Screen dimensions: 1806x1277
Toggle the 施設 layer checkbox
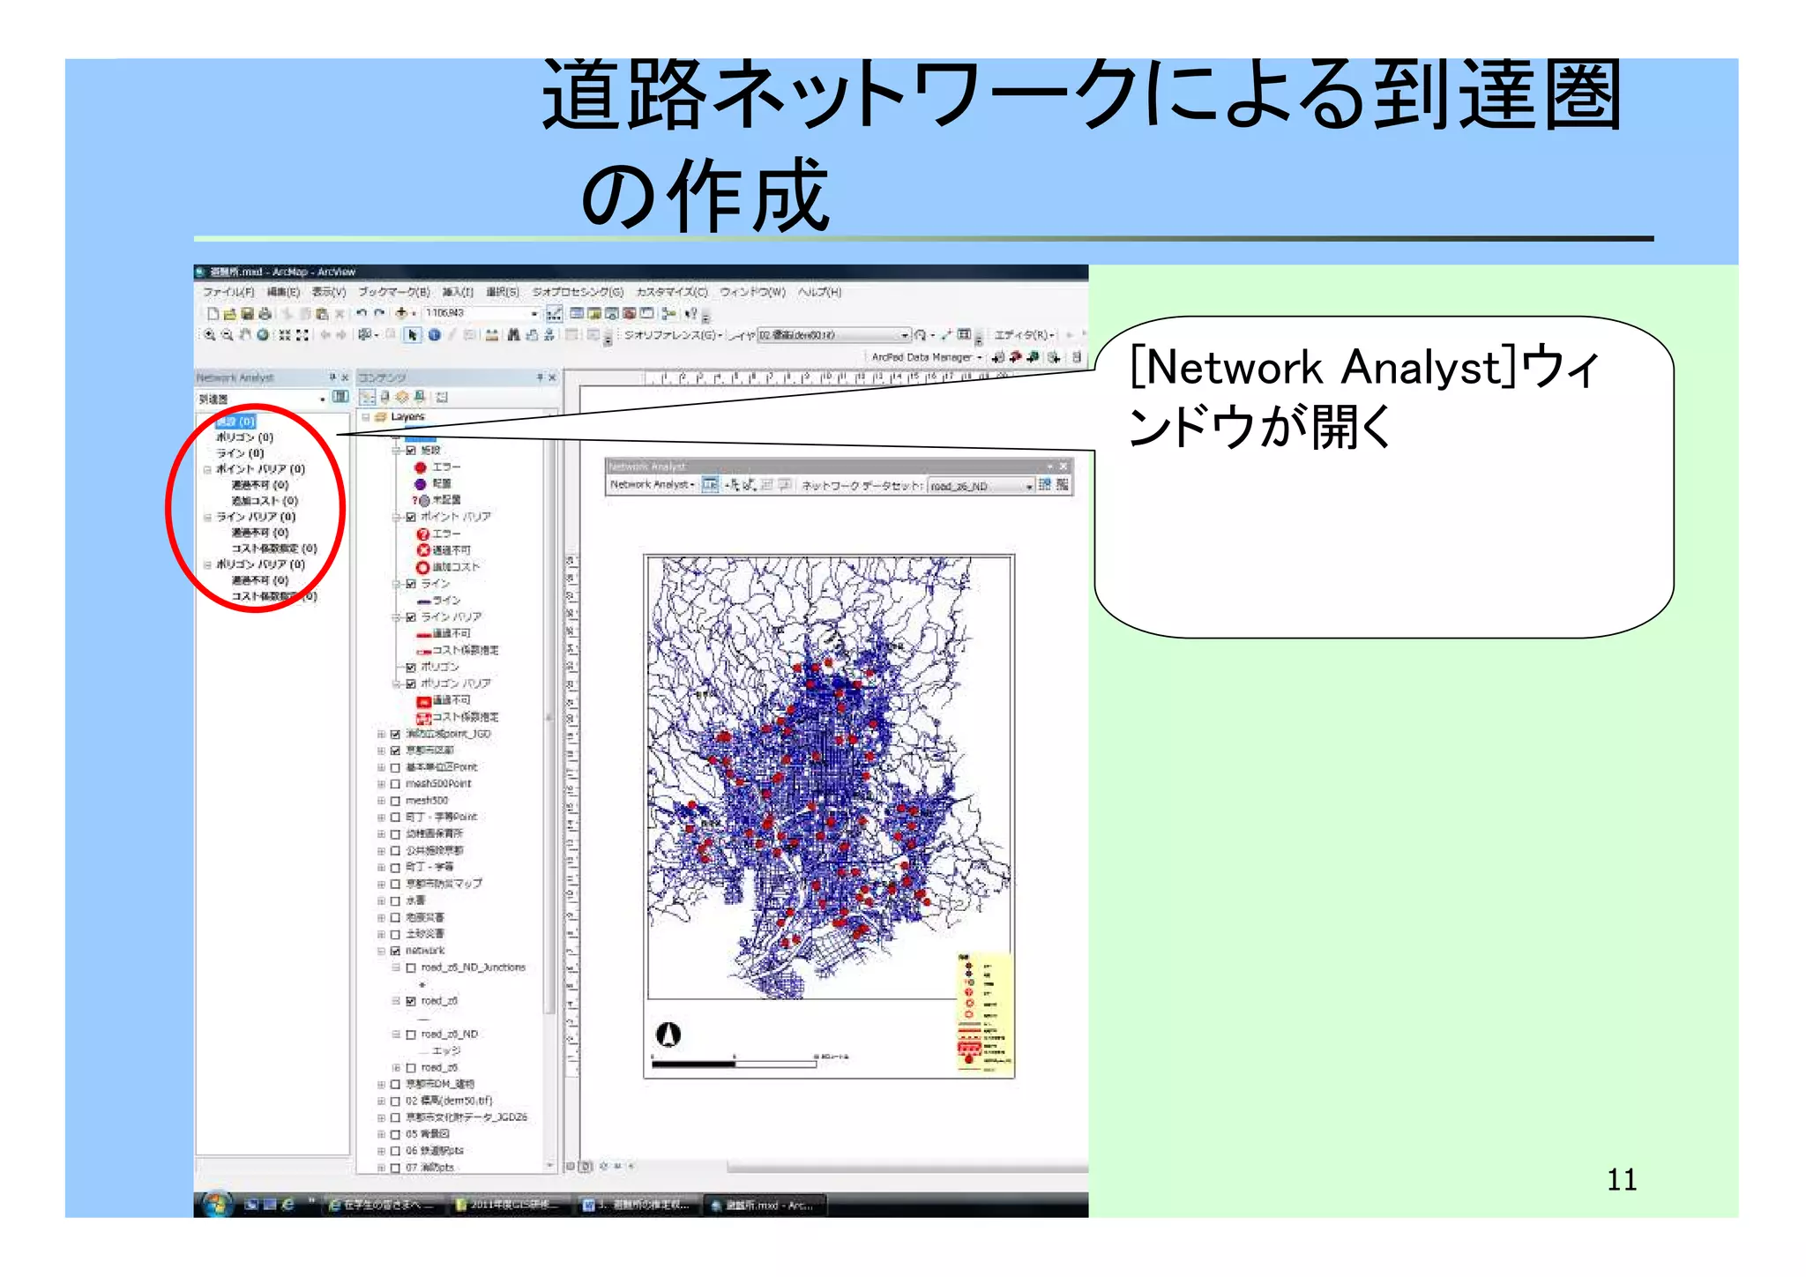(411, 451)
